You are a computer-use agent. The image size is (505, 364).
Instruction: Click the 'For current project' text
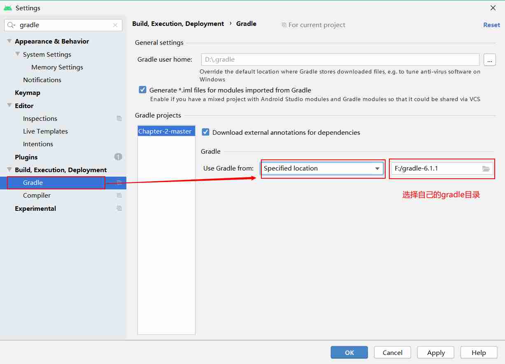coord(317,25)
